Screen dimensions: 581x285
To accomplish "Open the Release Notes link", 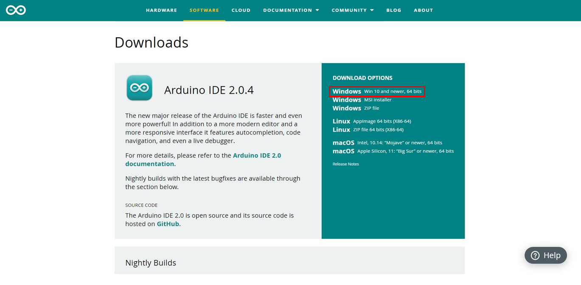I will 345,164.
